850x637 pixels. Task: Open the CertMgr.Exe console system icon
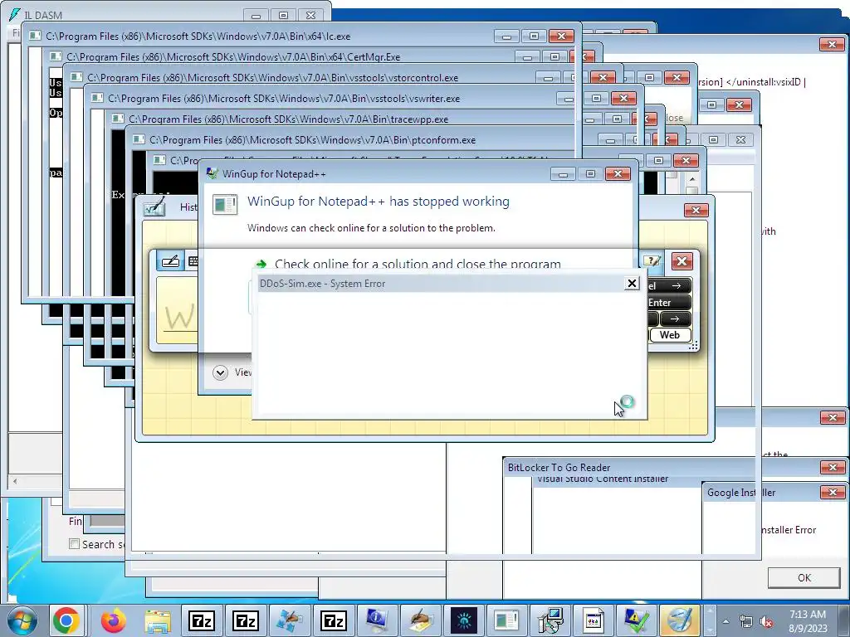56,56
